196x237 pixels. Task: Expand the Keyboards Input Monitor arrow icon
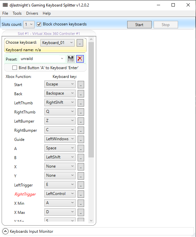point(6,231)
